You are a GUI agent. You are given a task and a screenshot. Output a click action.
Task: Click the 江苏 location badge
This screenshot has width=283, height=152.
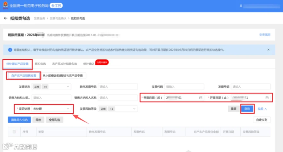coord(56,6)
